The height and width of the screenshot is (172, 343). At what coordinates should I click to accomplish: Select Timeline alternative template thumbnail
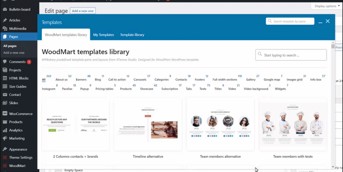point(148,124)
